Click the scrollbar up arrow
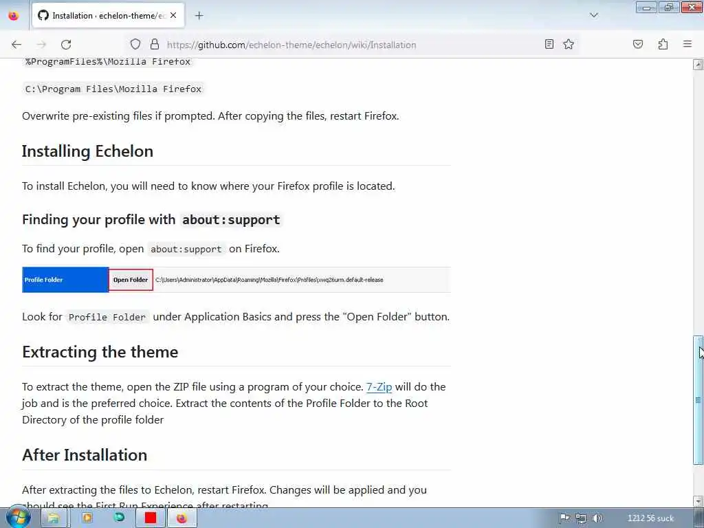The height and width of the screenshot is (528, 704). [x=698, y=65]
